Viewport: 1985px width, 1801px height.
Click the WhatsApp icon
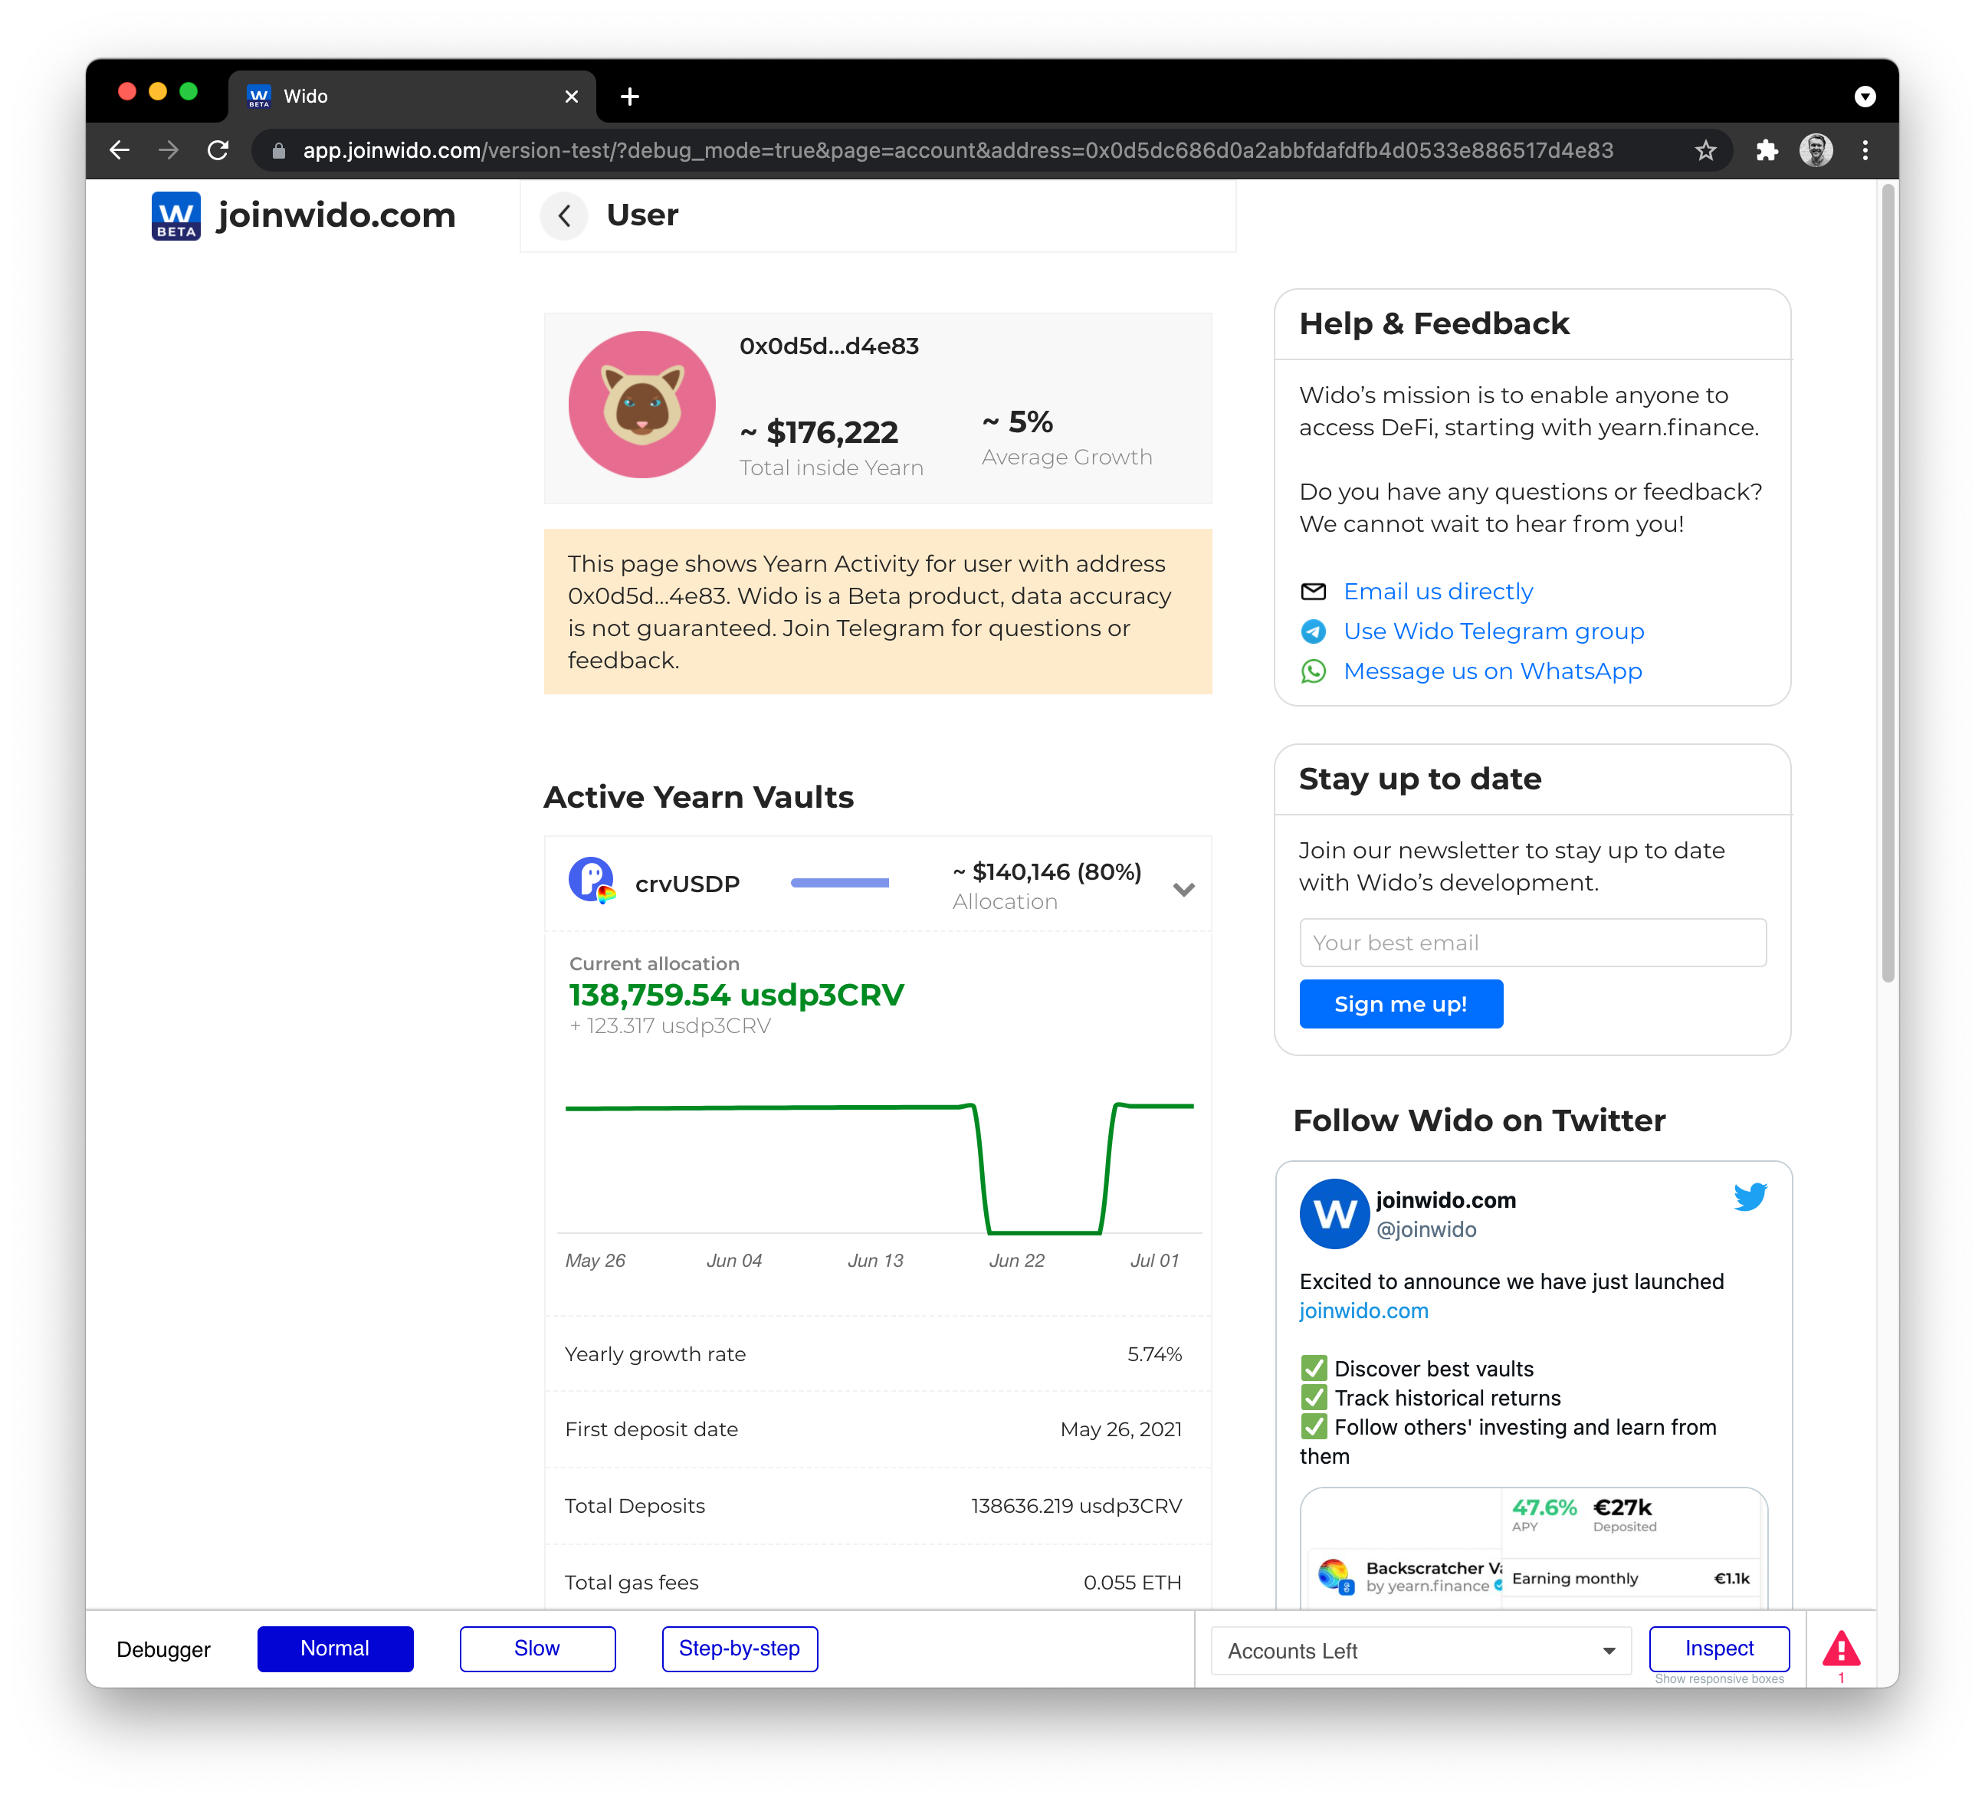tap(1314, 671)
